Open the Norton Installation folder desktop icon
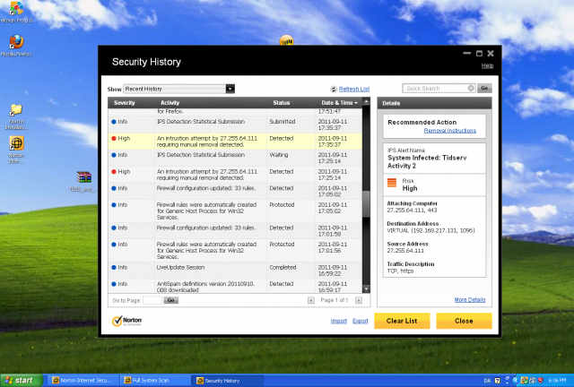This screenshot has width=574, height=387. click(16, 116)
